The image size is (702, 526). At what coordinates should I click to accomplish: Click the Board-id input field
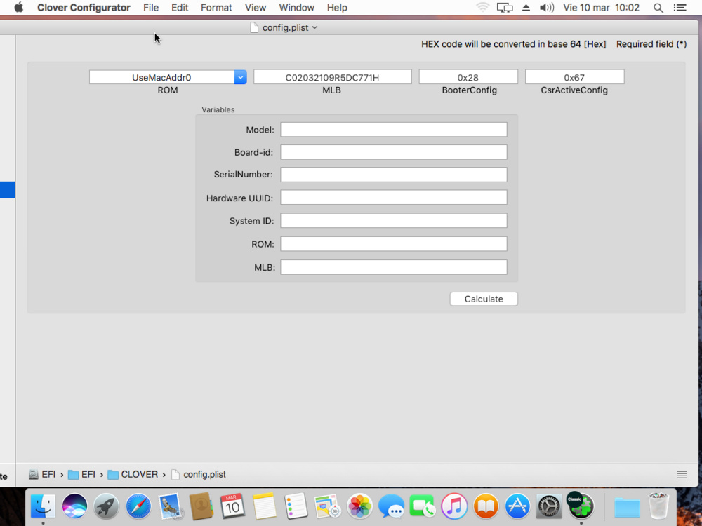394,152
